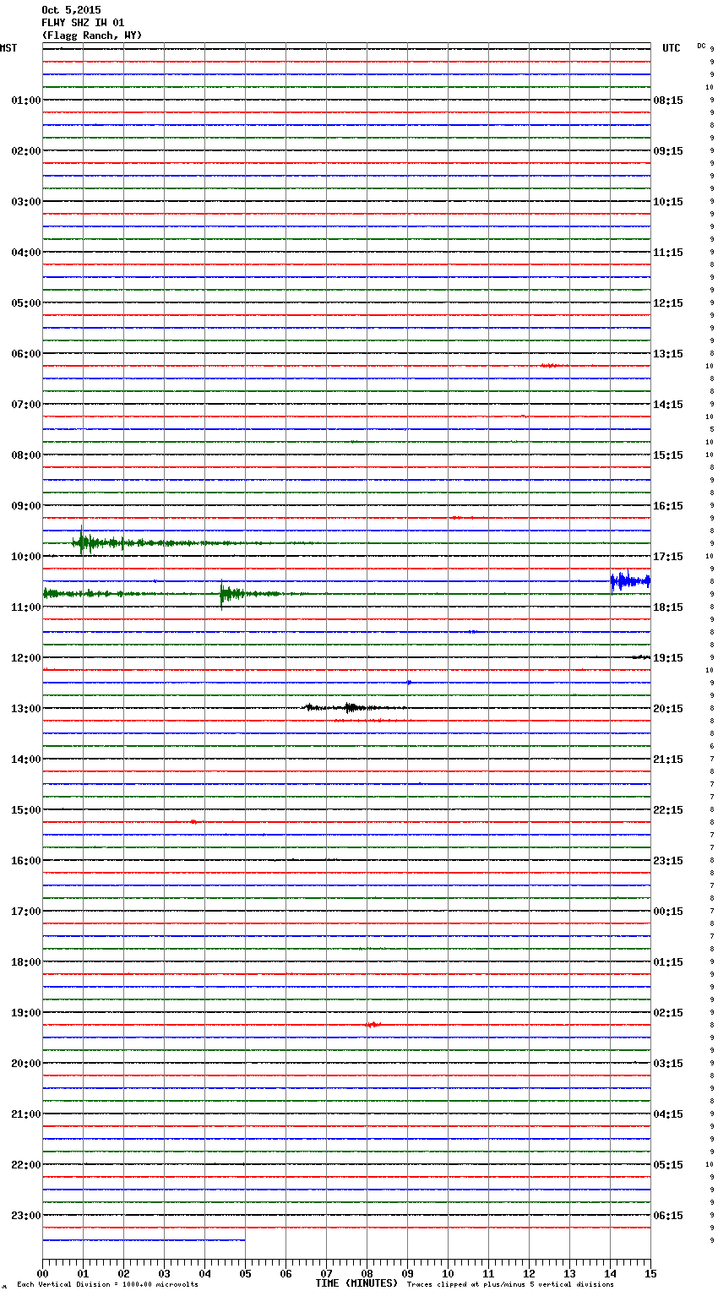
Task: Click the '15:15' UTC time label
Action: point(668,455)
